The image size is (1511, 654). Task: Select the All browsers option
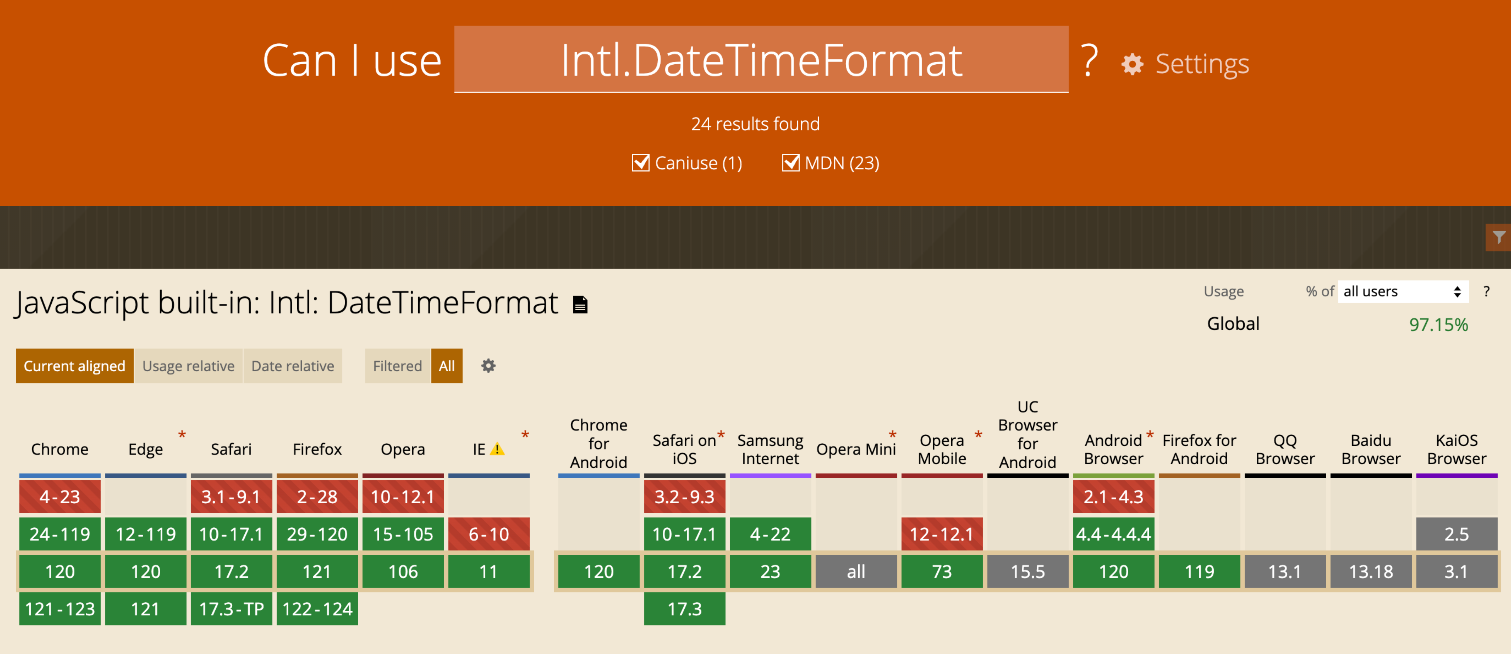(446, 366)
